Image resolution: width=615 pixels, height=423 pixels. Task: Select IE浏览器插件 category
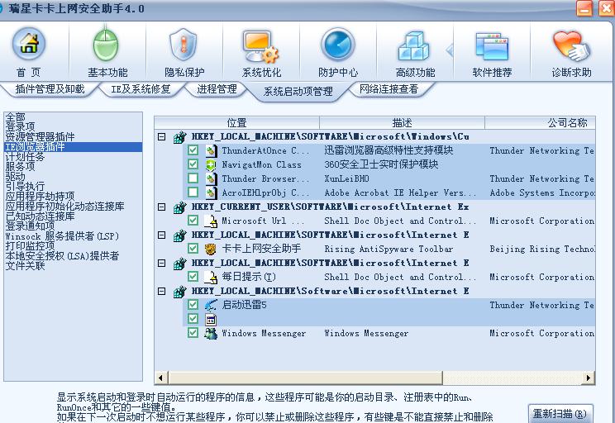pyautogui.click(x=73, y=147)
